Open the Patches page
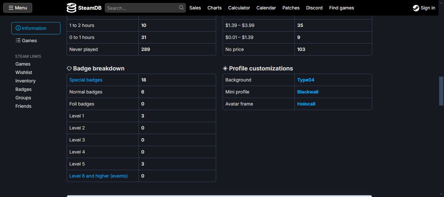 [291, 8]
